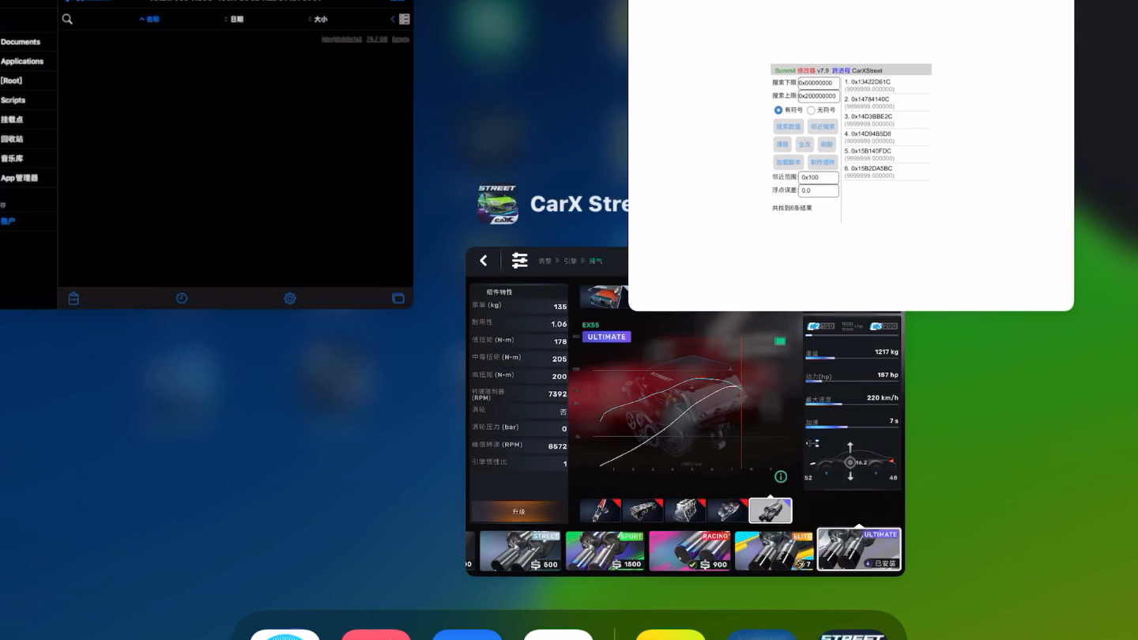Open the recent history clock icon

pos(182,299)
